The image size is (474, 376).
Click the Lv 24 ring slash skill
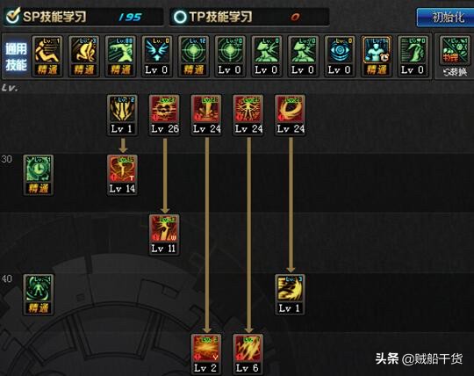click(x=291, y=115)
